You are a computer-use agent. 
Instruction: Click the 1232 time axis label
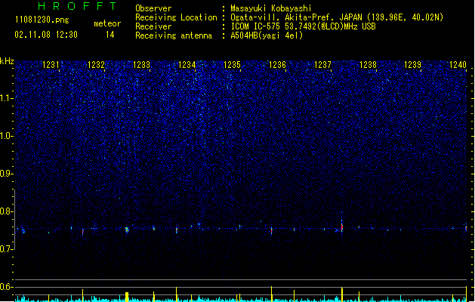point(96,65)
